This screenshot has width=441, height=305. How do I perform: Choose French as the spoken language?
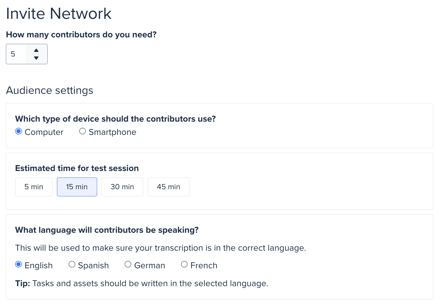coord(184,264)
